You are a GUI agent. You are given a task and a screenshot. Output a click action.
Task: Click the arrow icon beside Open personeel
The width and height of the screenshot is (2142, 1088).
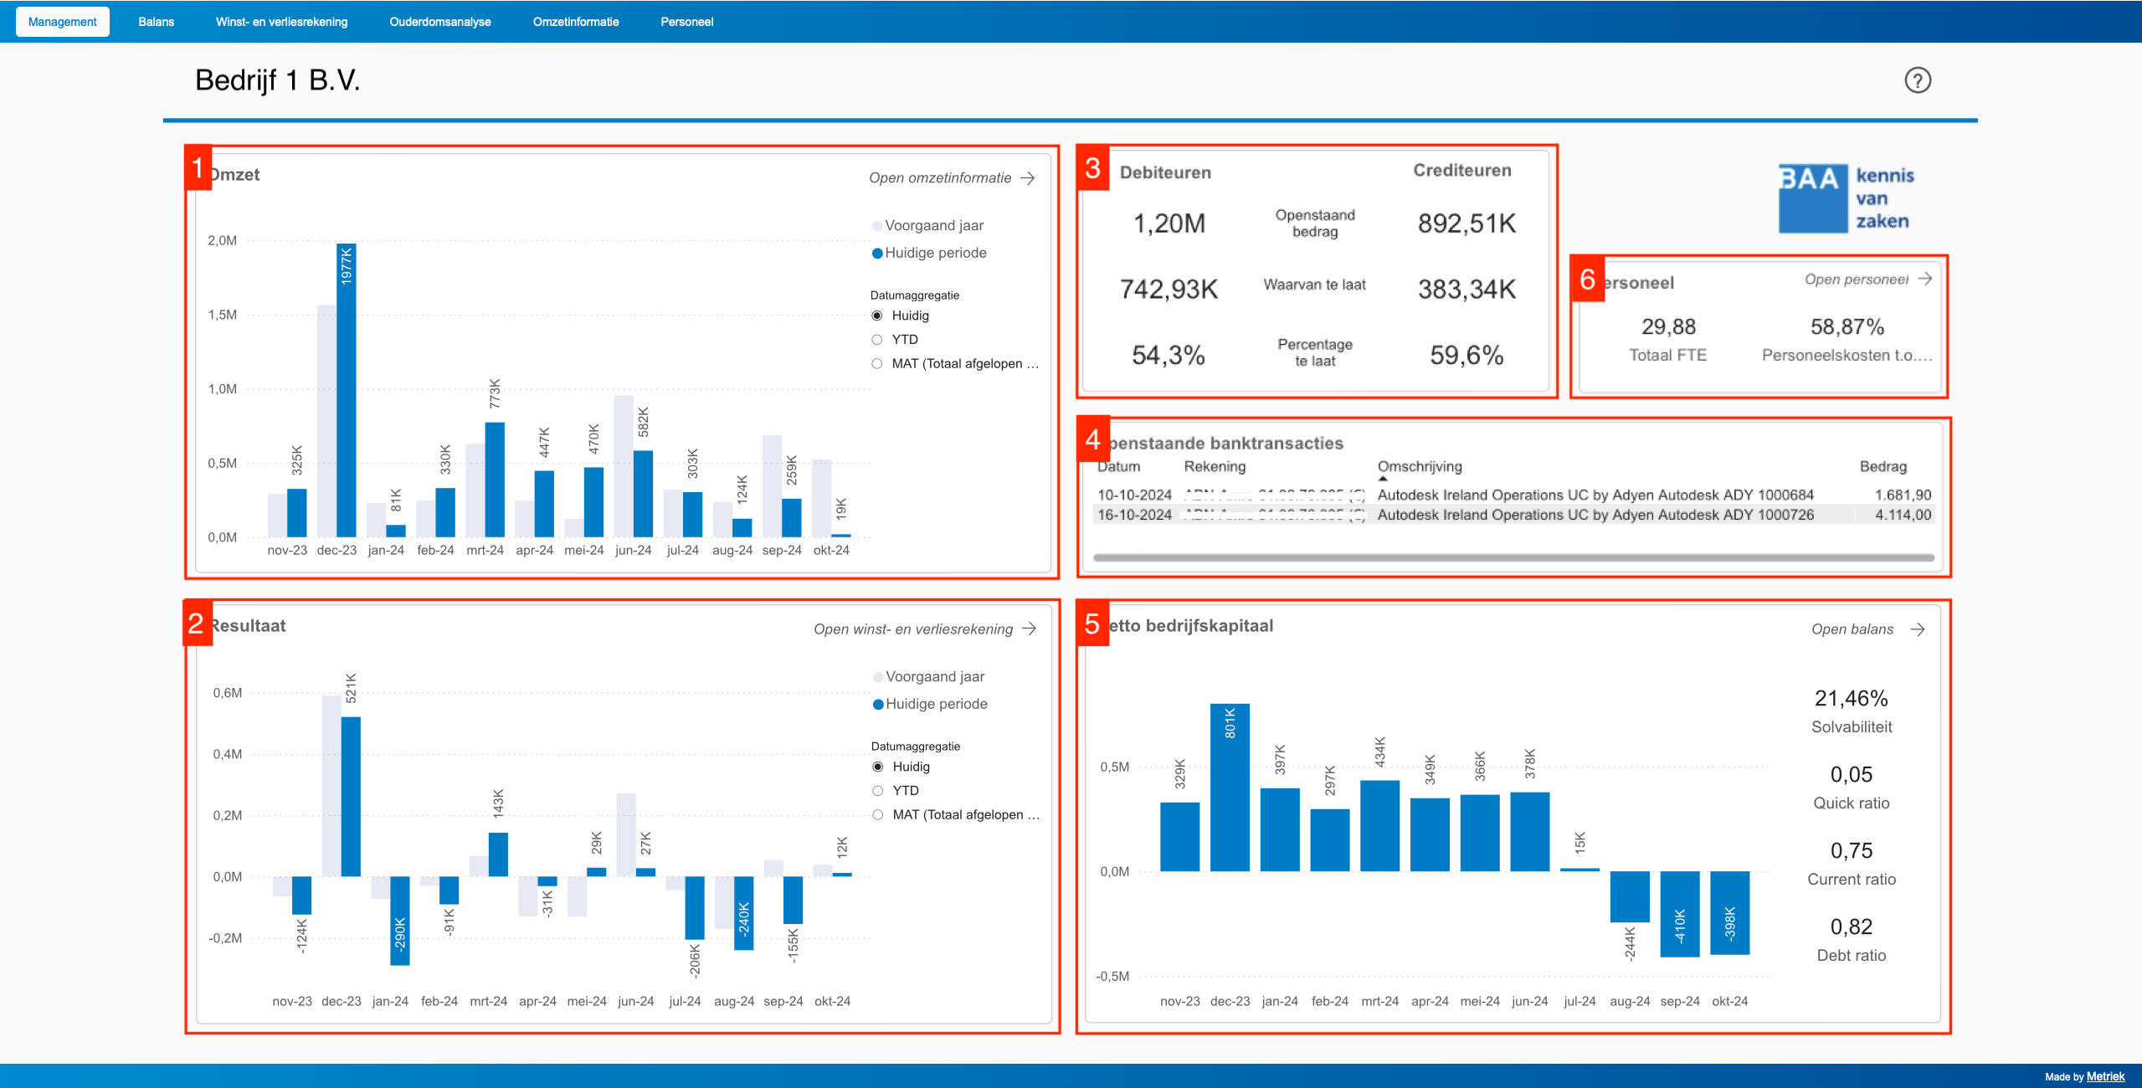1925,279
